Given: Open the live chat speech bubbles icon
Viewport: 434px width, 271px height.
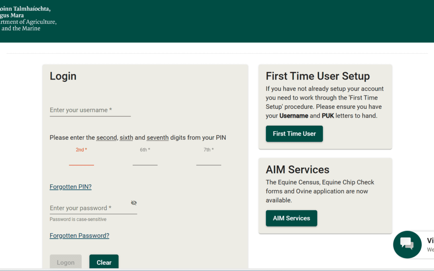Looking at the screenshot, I should point(407,244).
